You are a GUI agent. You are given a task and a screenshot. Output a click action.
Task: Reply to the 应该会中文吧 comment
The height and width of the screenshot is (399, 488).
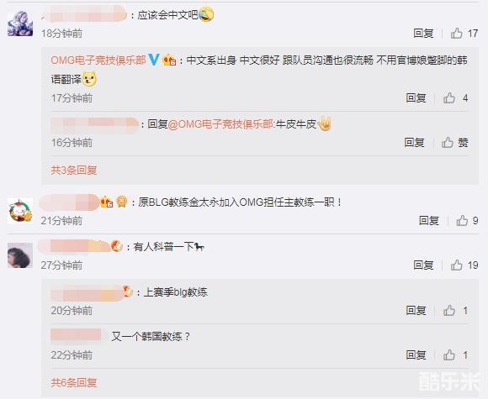pyautogui.click(x=423, y=33)
